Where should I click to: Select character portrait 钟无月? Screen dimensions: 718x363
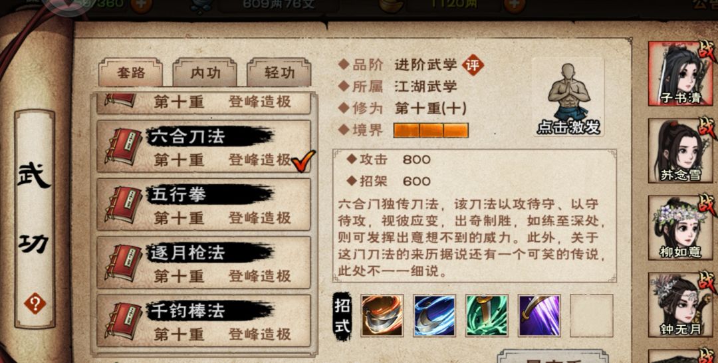point(680,304)
